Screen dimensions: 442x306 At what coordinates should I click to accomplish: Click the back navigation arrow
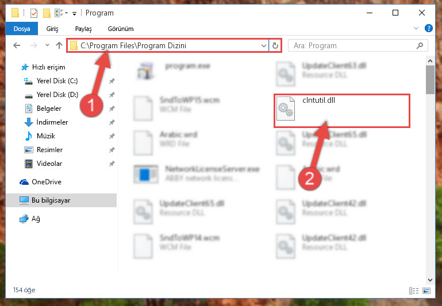coord(17,45)
